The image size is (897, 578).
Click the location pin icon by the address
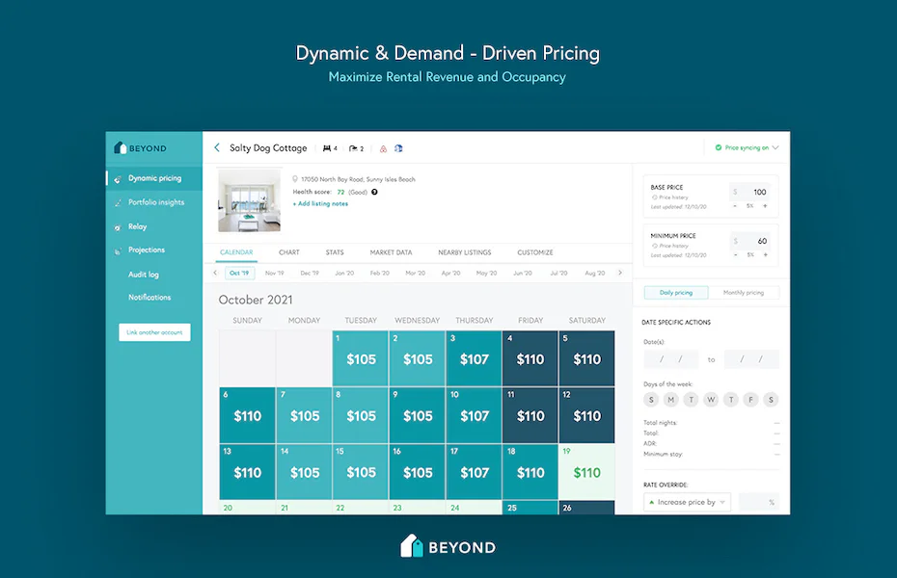pos(295,179)
